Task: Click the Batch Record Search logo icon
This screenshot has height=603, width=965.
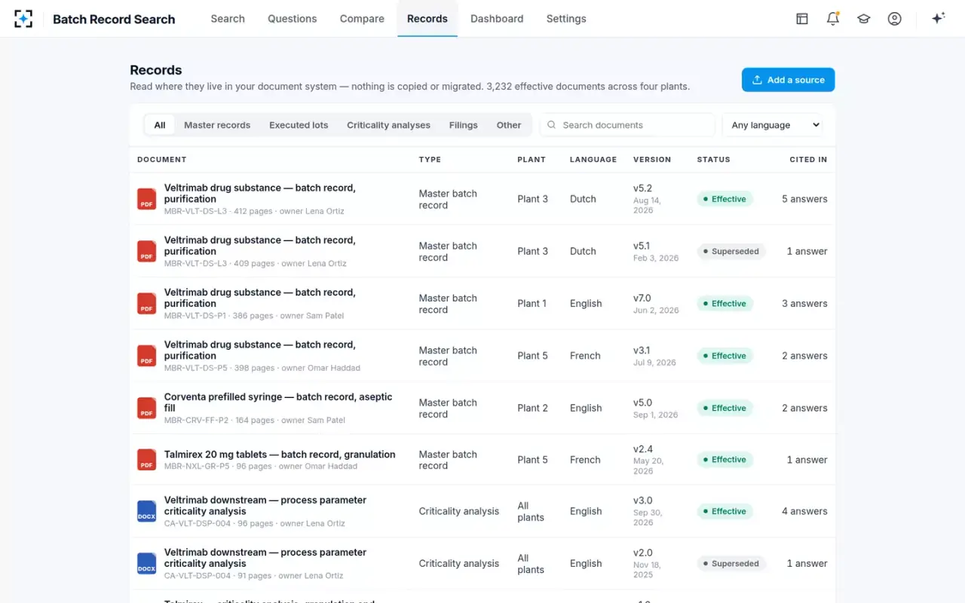Action: [23, 19]
